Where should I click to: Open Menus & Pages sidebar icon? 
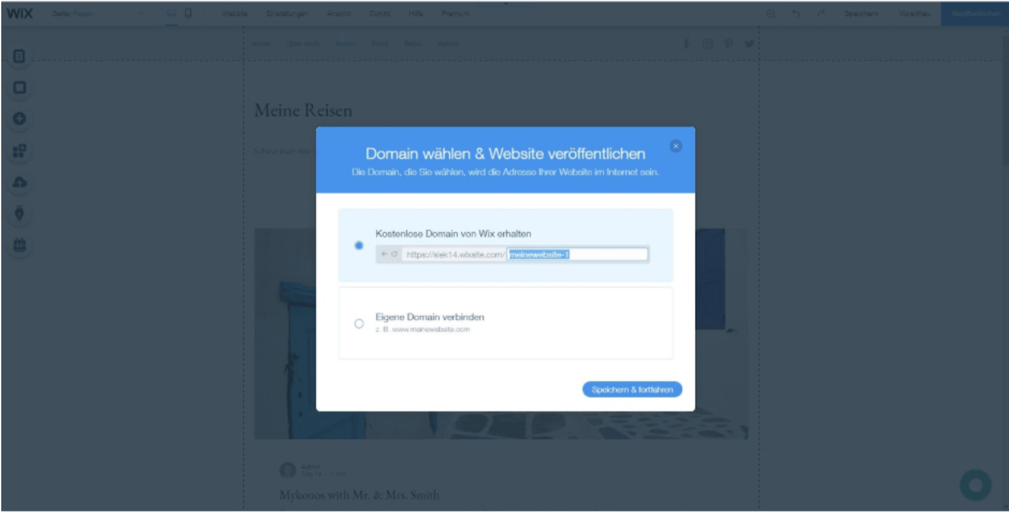coord(20,56)
